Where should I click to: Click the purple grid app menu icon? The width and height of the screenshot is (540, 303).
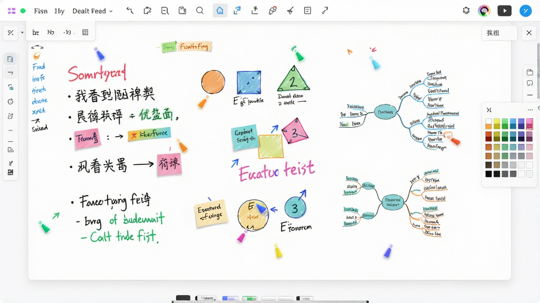click(12, 11)
